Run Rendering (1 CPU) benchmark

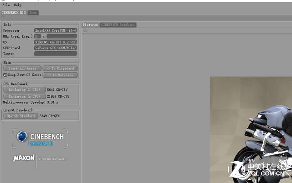click(x=24, y=89)
